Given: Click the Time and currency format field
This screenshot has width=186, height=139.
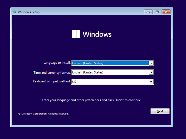Looking at the screenshot, I should (x=110, y=72).
